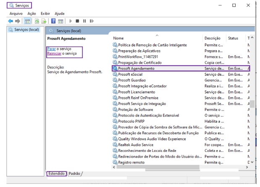The image size is (260, 187).
Task: Sort by the Status column header
Action: (x=233, y=38)
